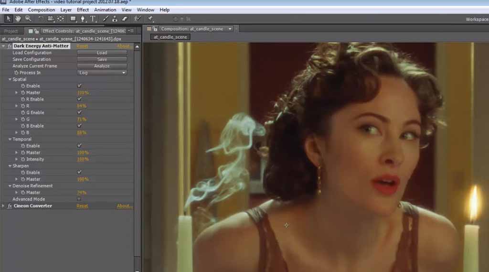This screenshot has height=272, width=489.
Task: Select the Pen tool
Action: [x=83, y=19]
